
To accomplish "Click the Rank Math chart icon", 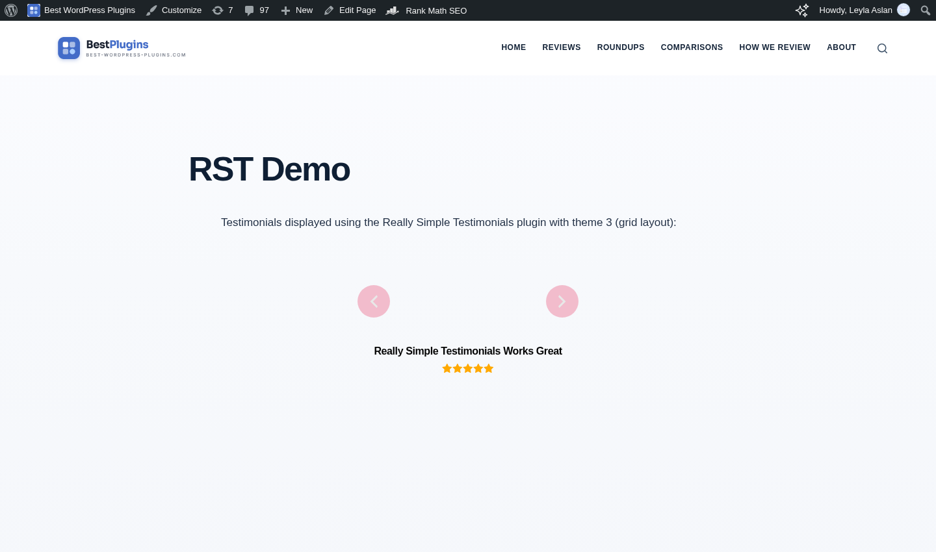I will (392, 10).
